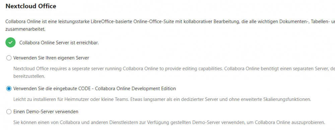Click 'Collabora Online Server ist erreichbar' status text
335x130 pixels.
point(59,43)
